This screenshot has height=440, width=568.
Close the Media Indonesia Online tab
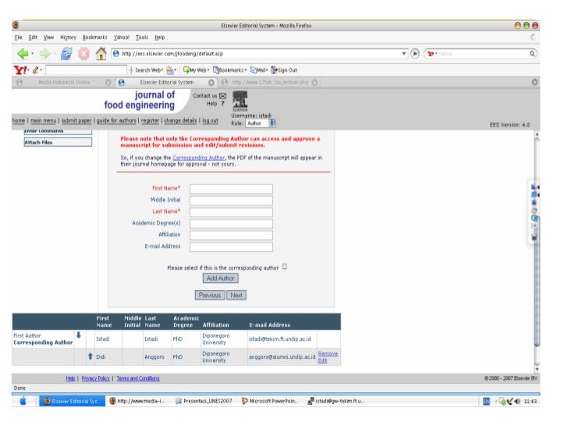[108, 83]
